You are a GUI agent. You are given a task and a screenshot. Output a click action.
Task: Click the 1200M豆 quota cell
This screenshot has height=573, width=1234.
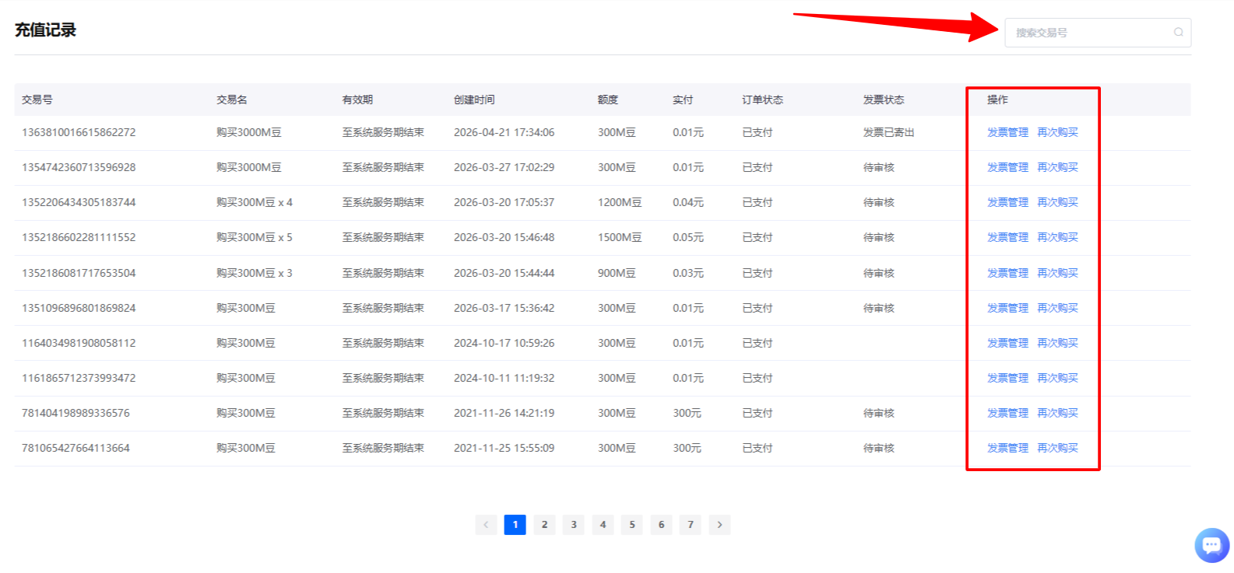point(620,202)
